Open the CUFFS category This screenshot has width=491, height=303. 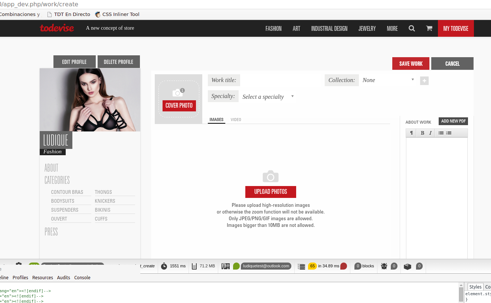coord(101,219)
